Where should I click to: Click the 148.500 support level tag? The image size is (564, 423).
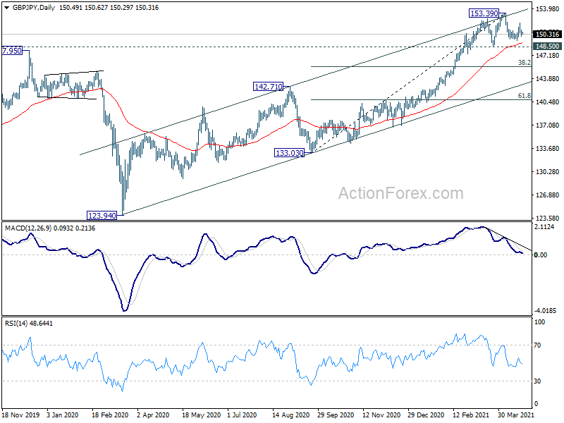[x=547, y=46]
